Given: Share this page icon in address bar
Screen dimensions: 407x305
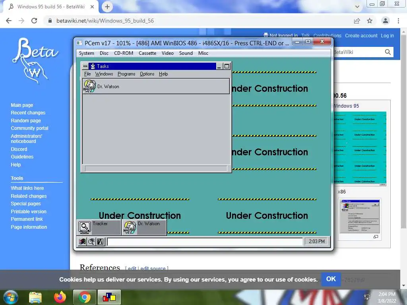Looking at the screenshot, I should click(357, 21).
